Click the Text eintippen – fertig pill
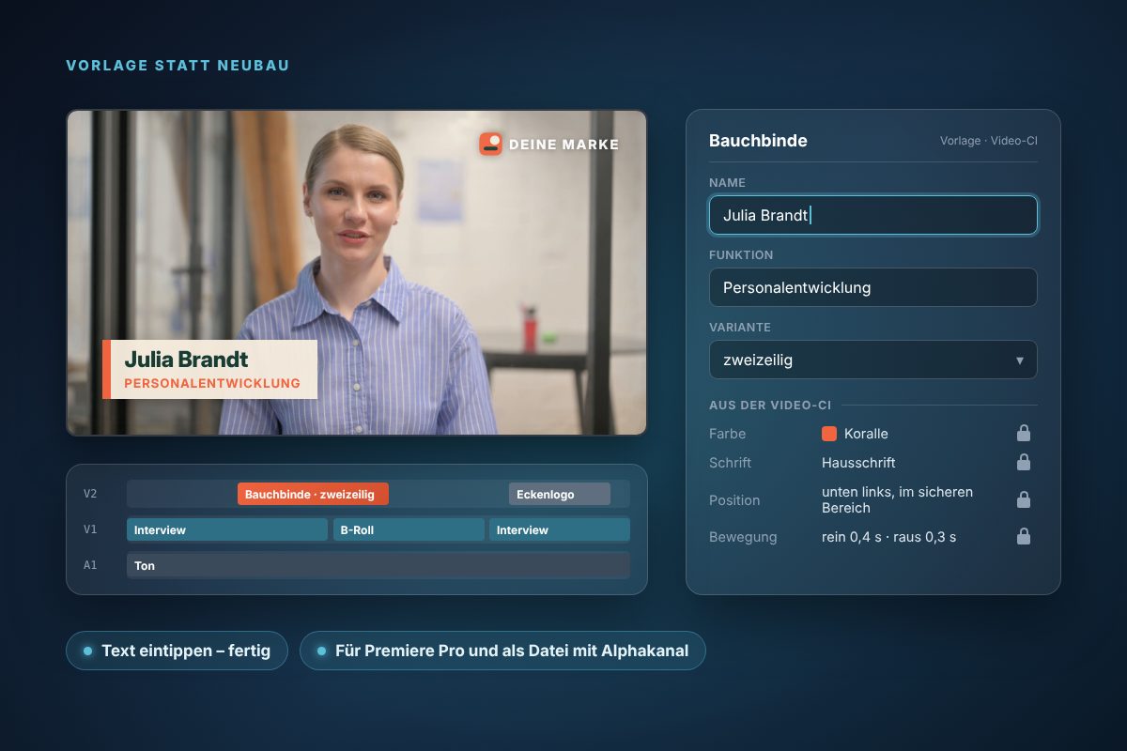 tap(177, 651)
